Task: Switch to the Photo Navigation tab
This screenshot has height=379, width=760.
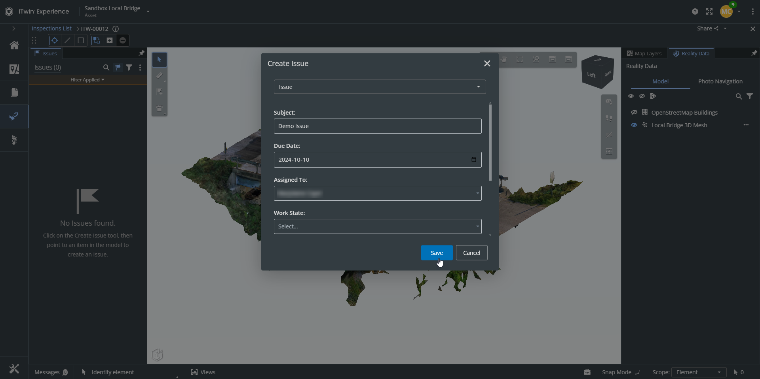Action: click(720, 81)
